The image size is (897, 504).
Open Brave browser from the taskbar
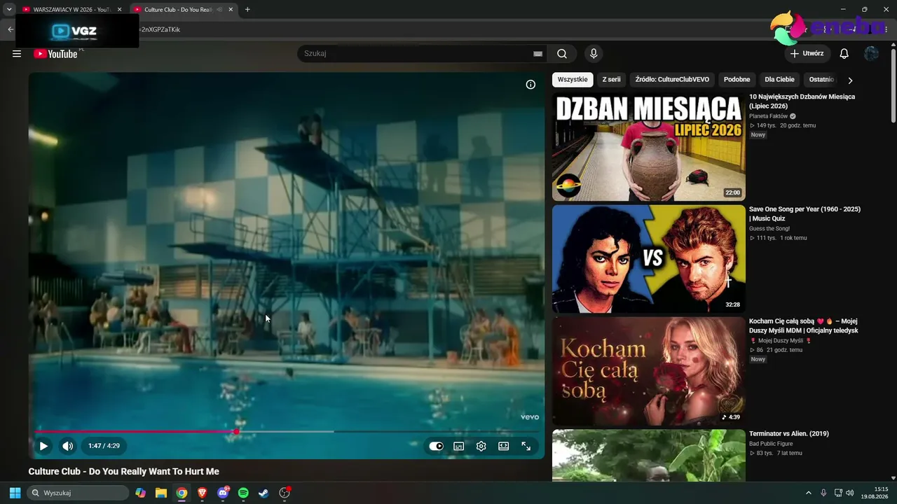tap(202, 493)
